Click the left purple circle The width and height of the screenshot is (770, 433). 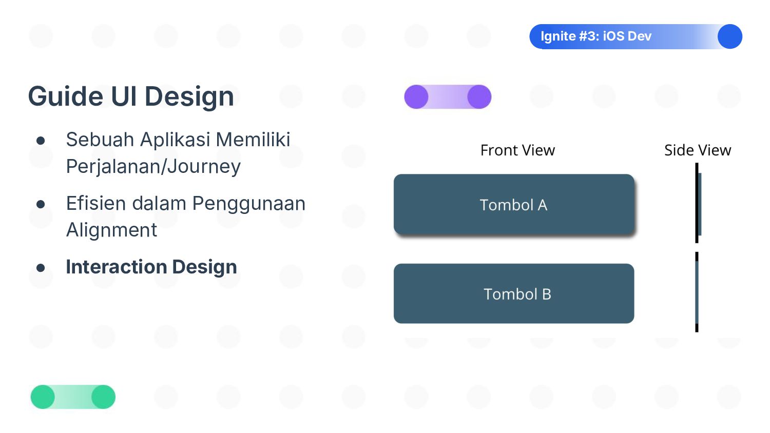click(416, 97)
